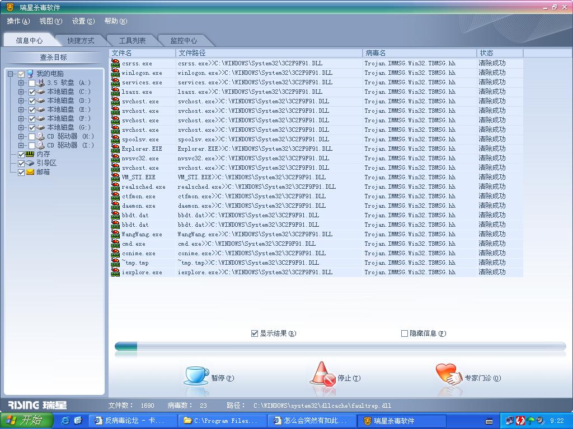Viewport: 573px width, 429px height.
Task: Click the virus icon beside realsched.exe row
Action: click(115, 187)
